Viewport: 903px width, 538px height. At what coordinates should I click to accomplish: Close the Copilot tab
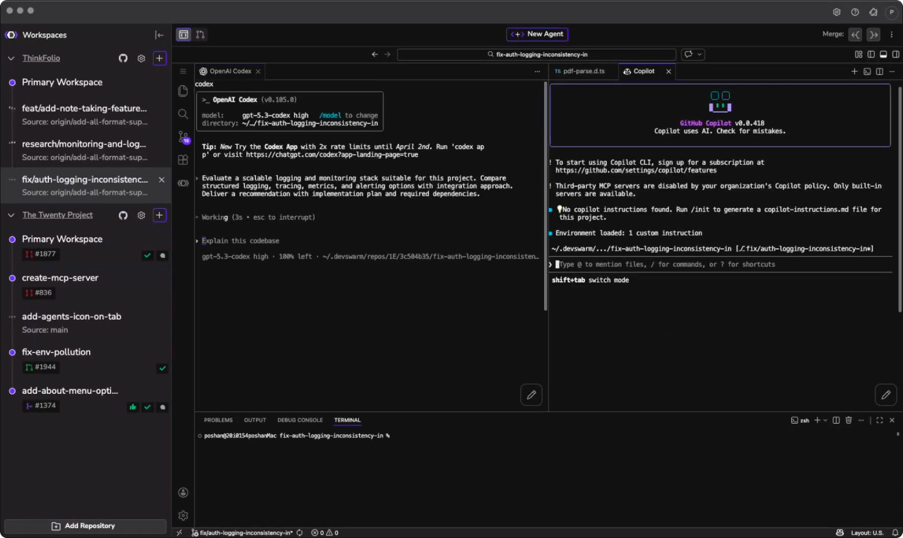coord(668,72)
